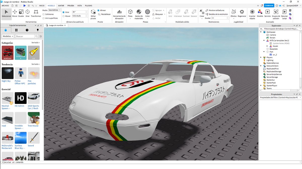Open the Modo Geométrico dropdown
The width and height of the screenshot is (302, 169).
(54, 10)
